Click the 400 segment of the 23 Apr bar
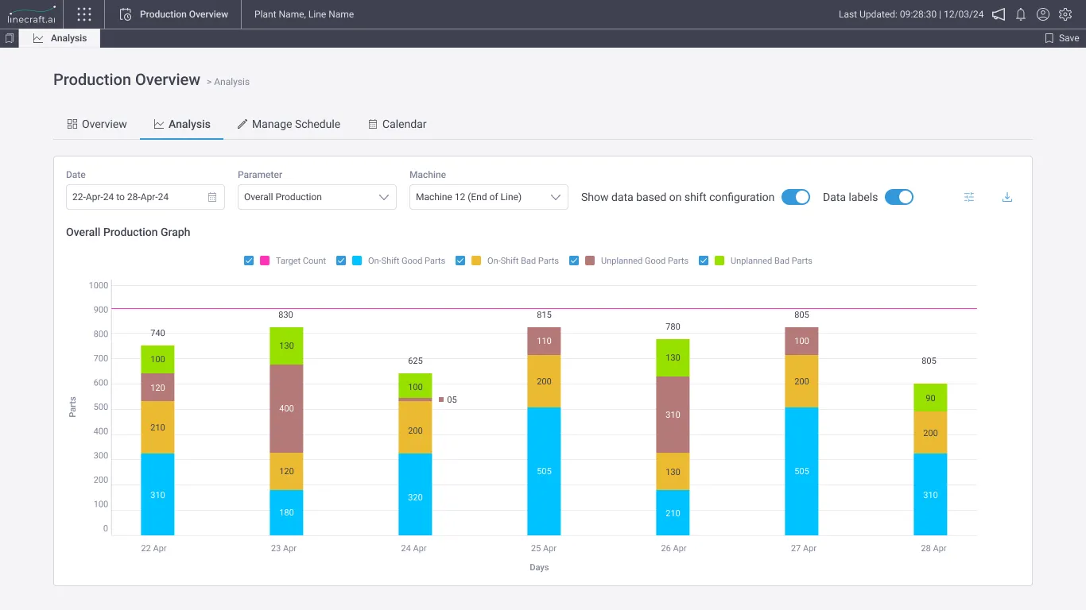This screenshot has width=1086, height=610. (x=286, y=408)
